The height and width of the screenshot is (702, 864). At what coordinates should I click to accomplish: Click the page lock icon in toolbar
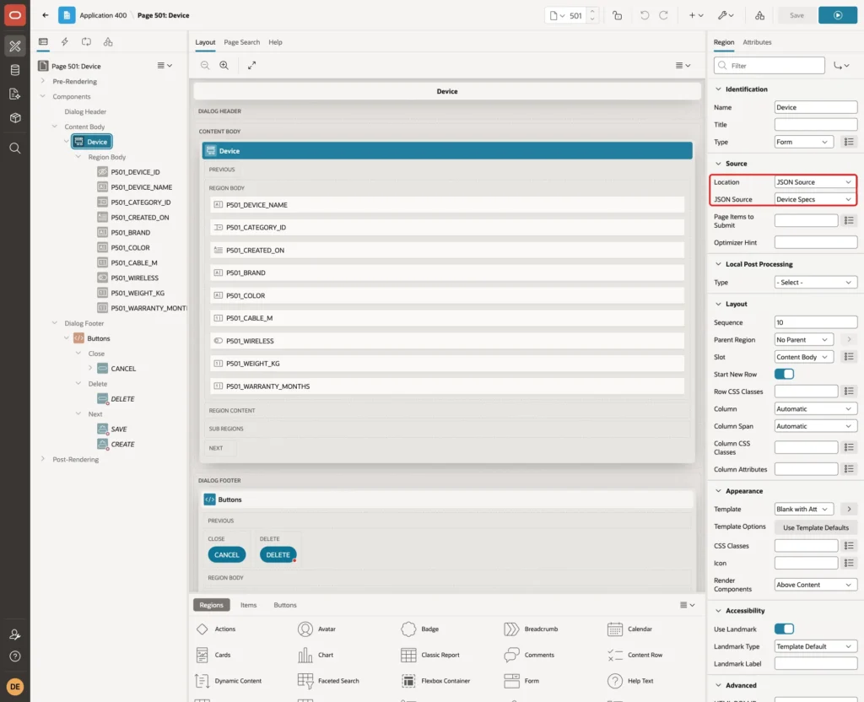(617, 15)
